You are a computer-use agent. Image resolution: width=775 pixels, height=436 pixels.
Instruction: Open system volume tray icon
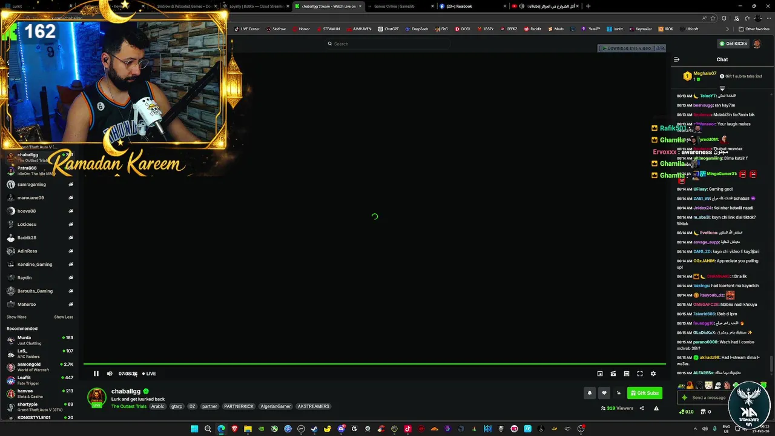click(705, 429)
